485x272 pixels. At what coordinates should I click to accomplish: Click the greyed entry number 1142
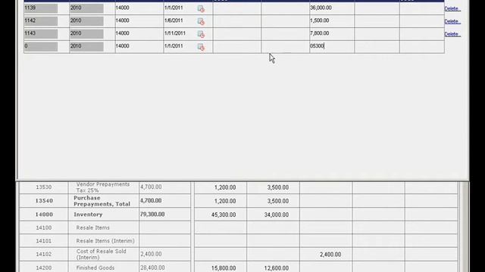tap(40, 21)
